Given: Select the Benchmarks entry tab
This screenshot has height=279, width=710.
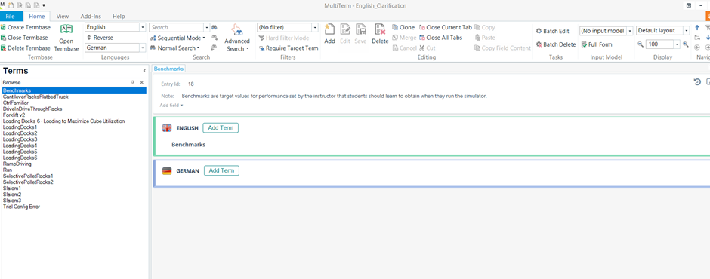Looking at the screenshot, I should point(168,69).
